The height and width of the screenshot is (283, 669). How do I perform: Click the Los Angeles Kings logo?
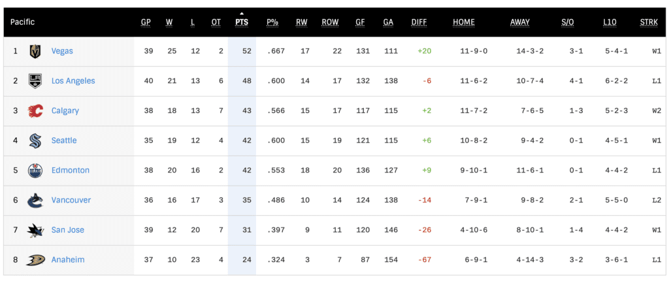pos(35,81)
